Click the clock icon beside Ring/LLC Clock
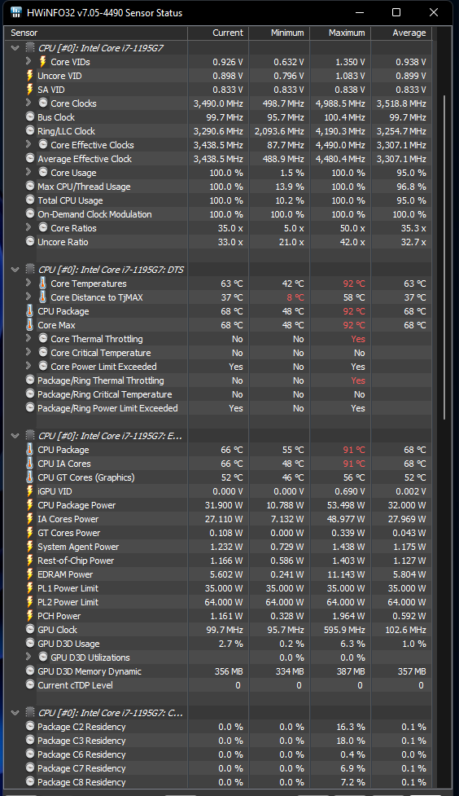 (x=30, y=131)
